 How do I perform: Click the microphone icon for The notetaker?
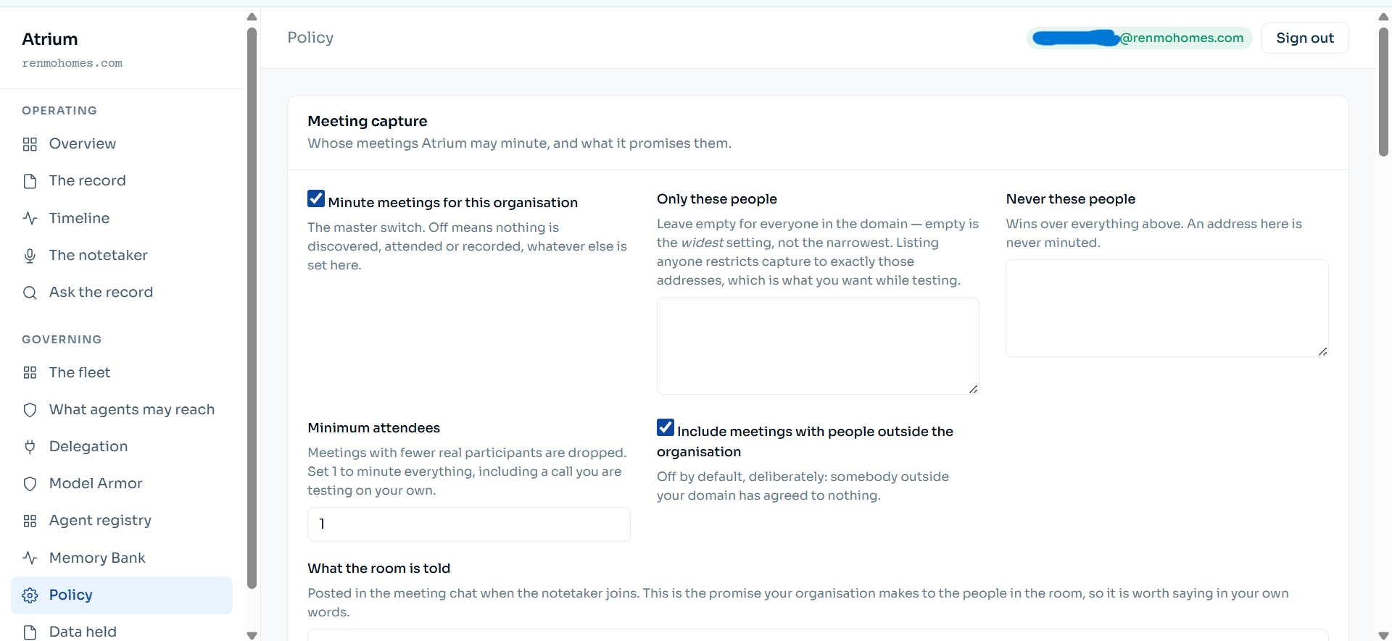pyautogui.click(x=30, y=256)
